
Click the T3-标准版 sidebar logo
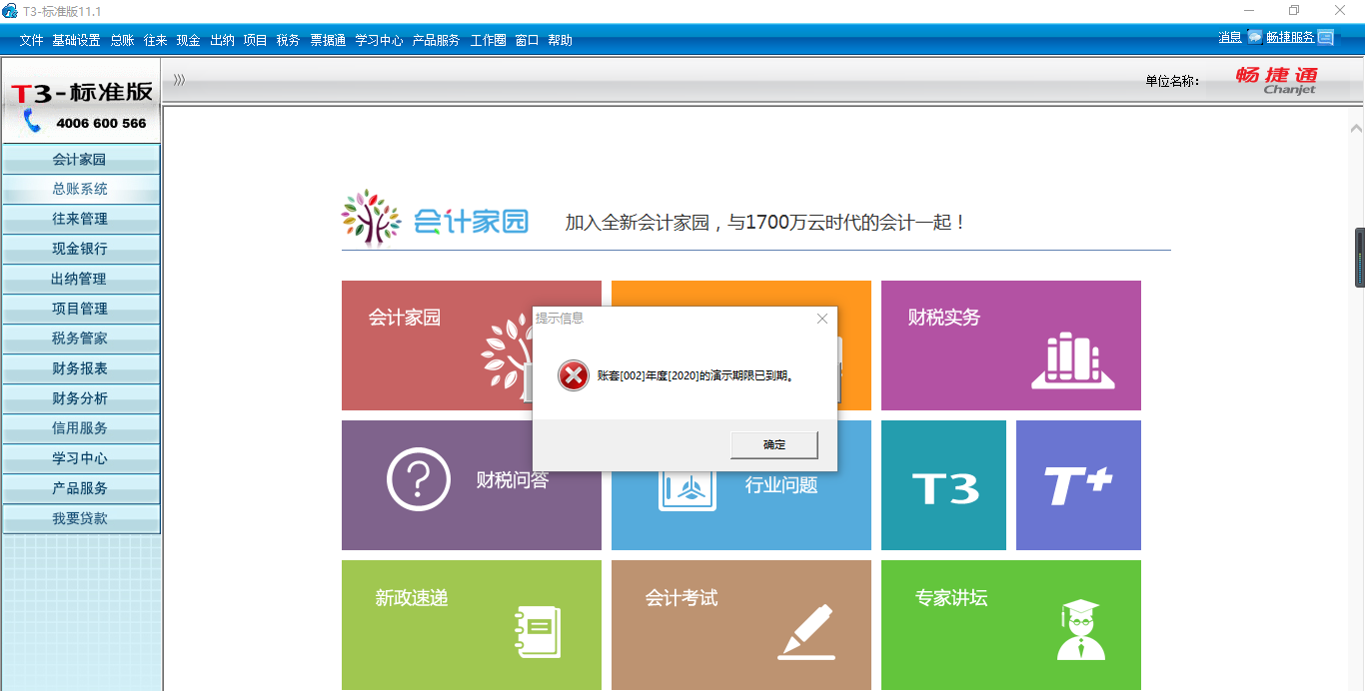[x=81, y=93]
